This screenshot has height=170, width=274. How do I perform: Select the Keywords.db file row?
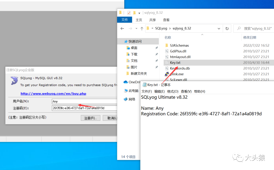(219, 68)
